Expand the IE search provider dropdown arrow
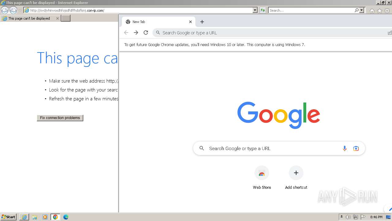 (x=362, y=10)
